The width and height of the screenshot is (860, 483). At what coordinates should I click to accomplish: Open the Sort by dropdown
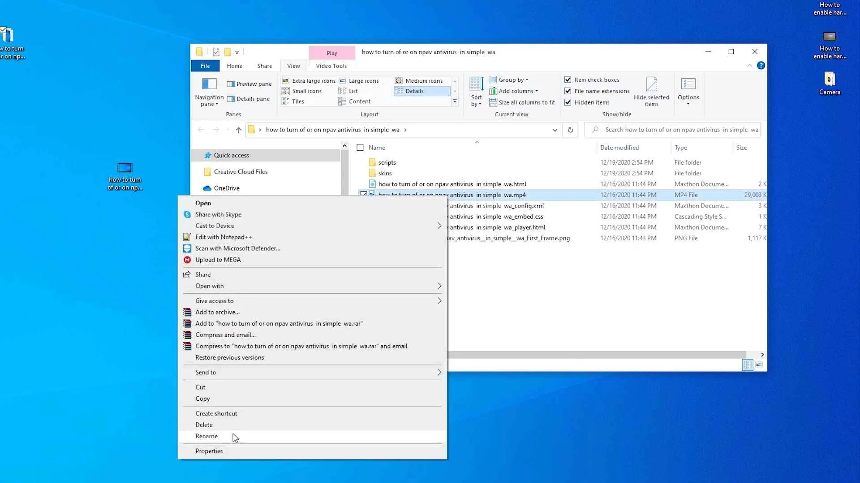tap(476, 92)
